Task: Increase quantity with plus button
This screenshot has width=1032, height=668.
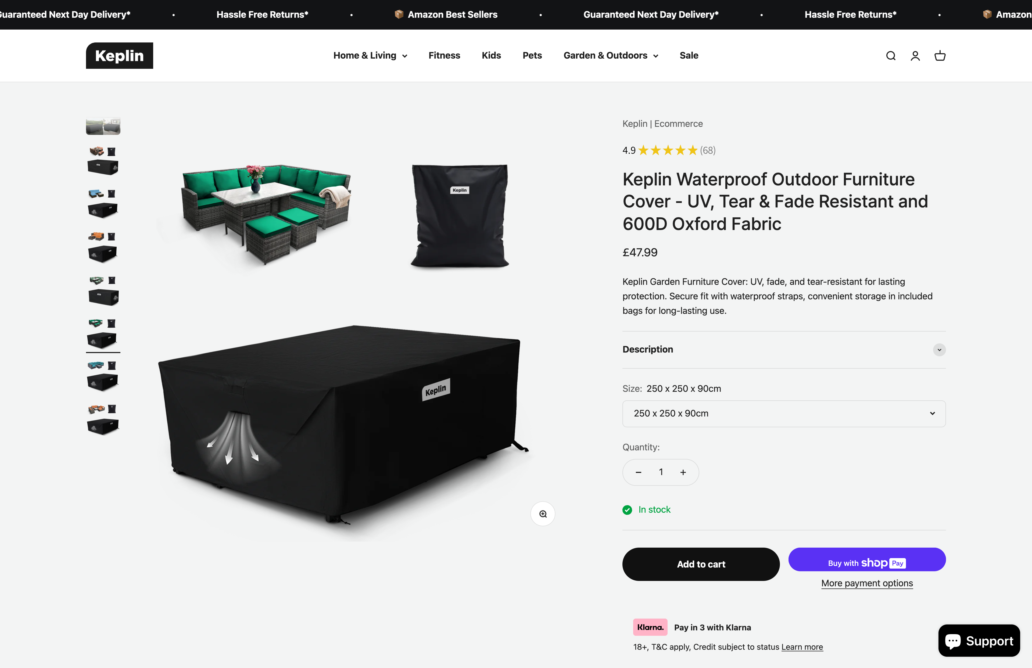Action: 683,472
